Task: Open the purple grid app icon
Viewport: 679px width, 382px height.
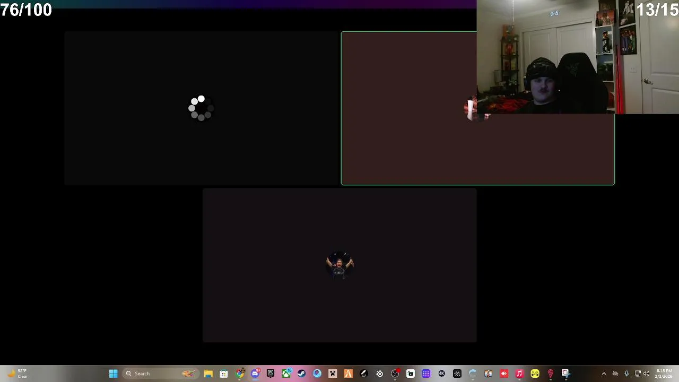Action: click(x=426, y=374)
